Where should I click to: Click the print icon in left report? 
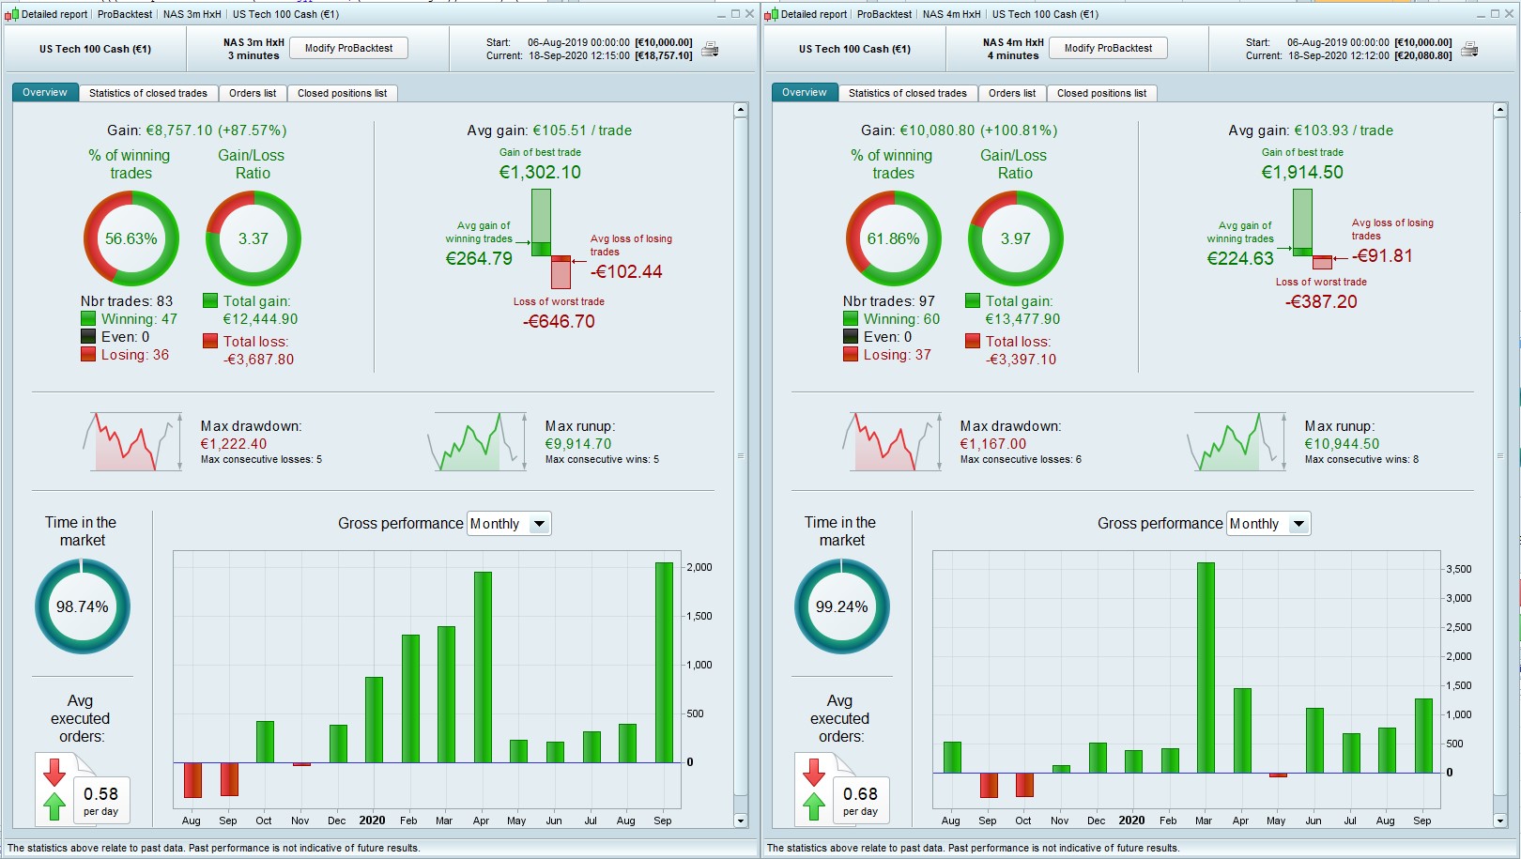tap(711, 49)
